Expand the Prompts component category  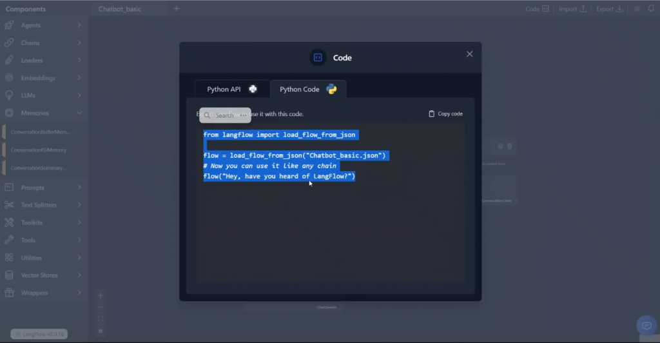[43, 187]
